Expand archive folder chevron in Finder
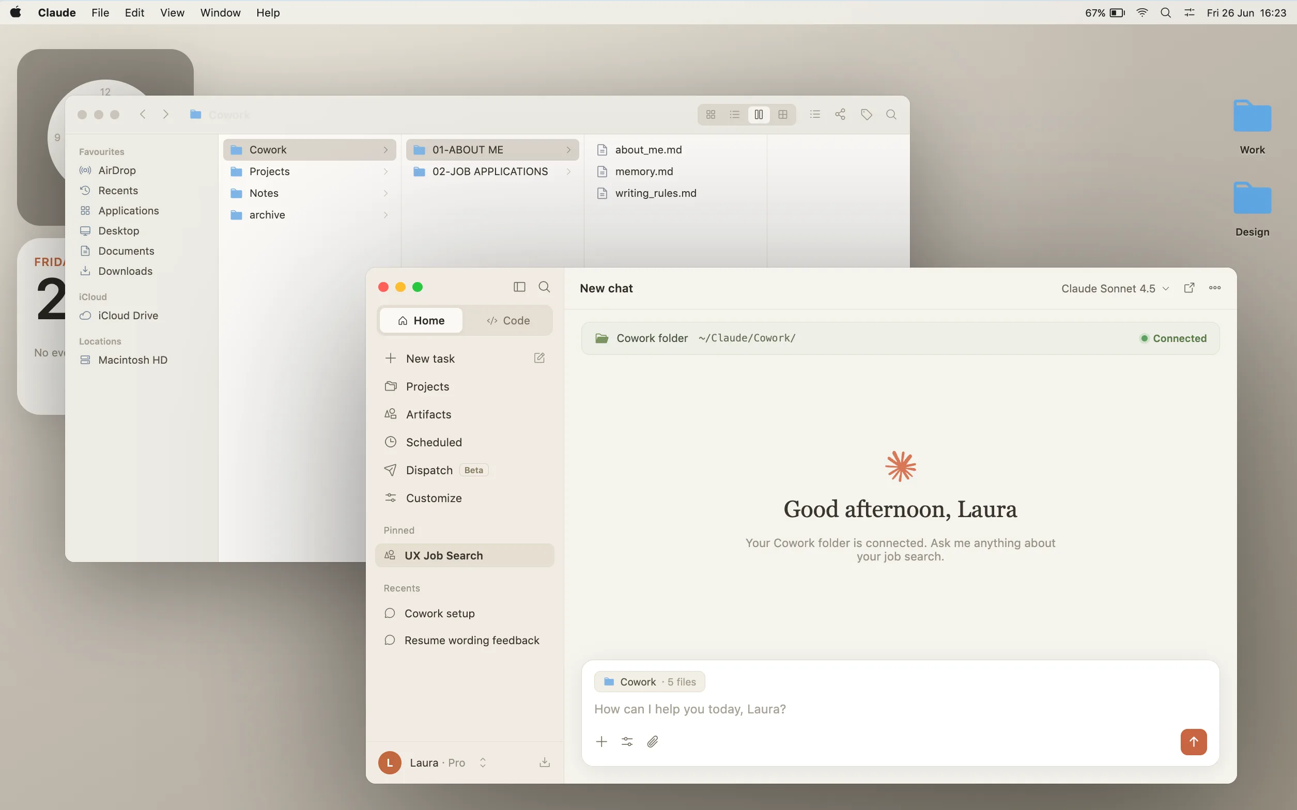The image size is (1297, 810). click(385, 215)
